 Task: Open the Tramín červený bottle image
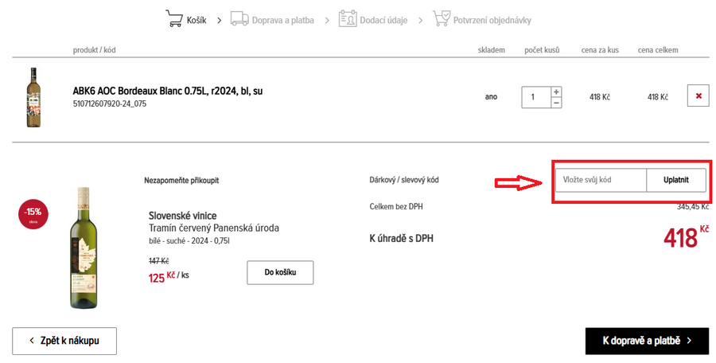(x=84, y=247)
